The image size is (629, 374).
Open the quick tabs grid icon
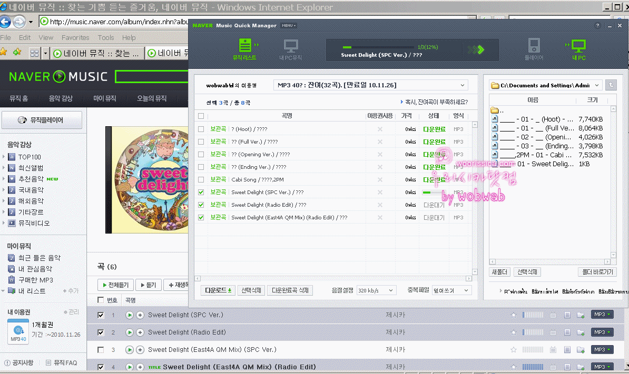34,53
